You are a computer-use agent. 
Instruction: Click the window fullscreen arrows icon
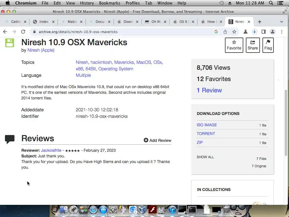284,12
